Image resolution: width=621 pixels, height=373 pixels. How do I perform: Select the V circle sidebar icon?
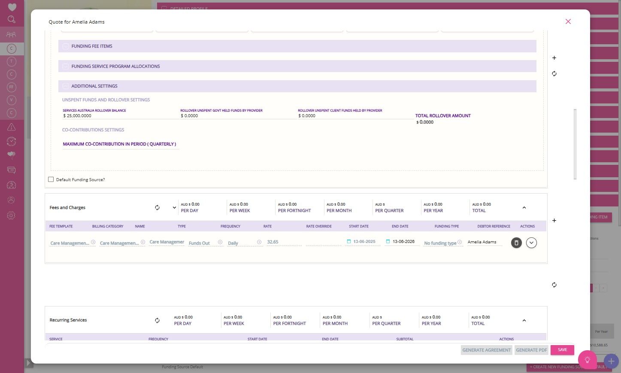point(12,100)
